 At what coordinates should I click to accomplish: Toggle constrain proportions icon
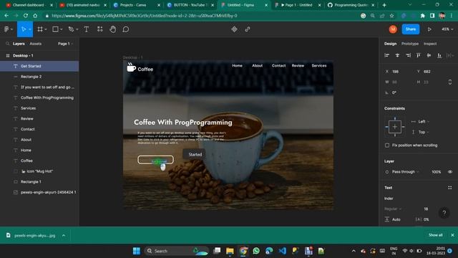click(x=450, y=82)
